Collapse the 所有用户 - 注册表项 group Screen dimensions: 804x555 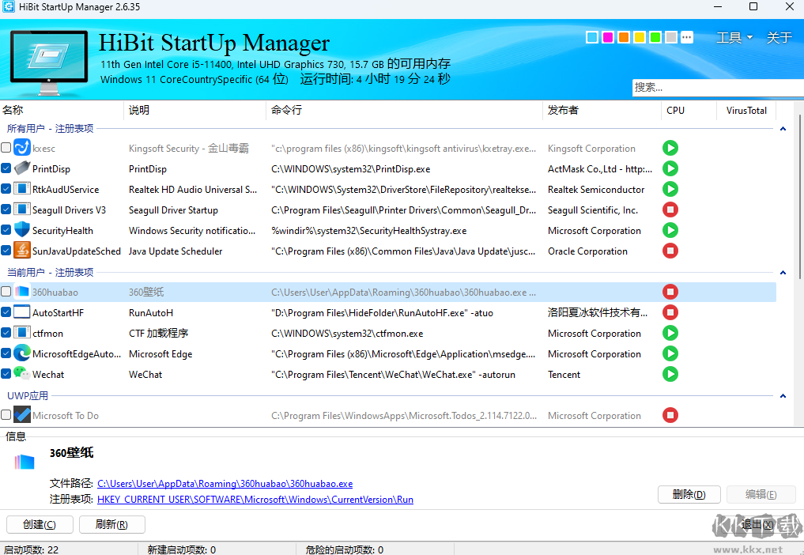click(783, 129)
